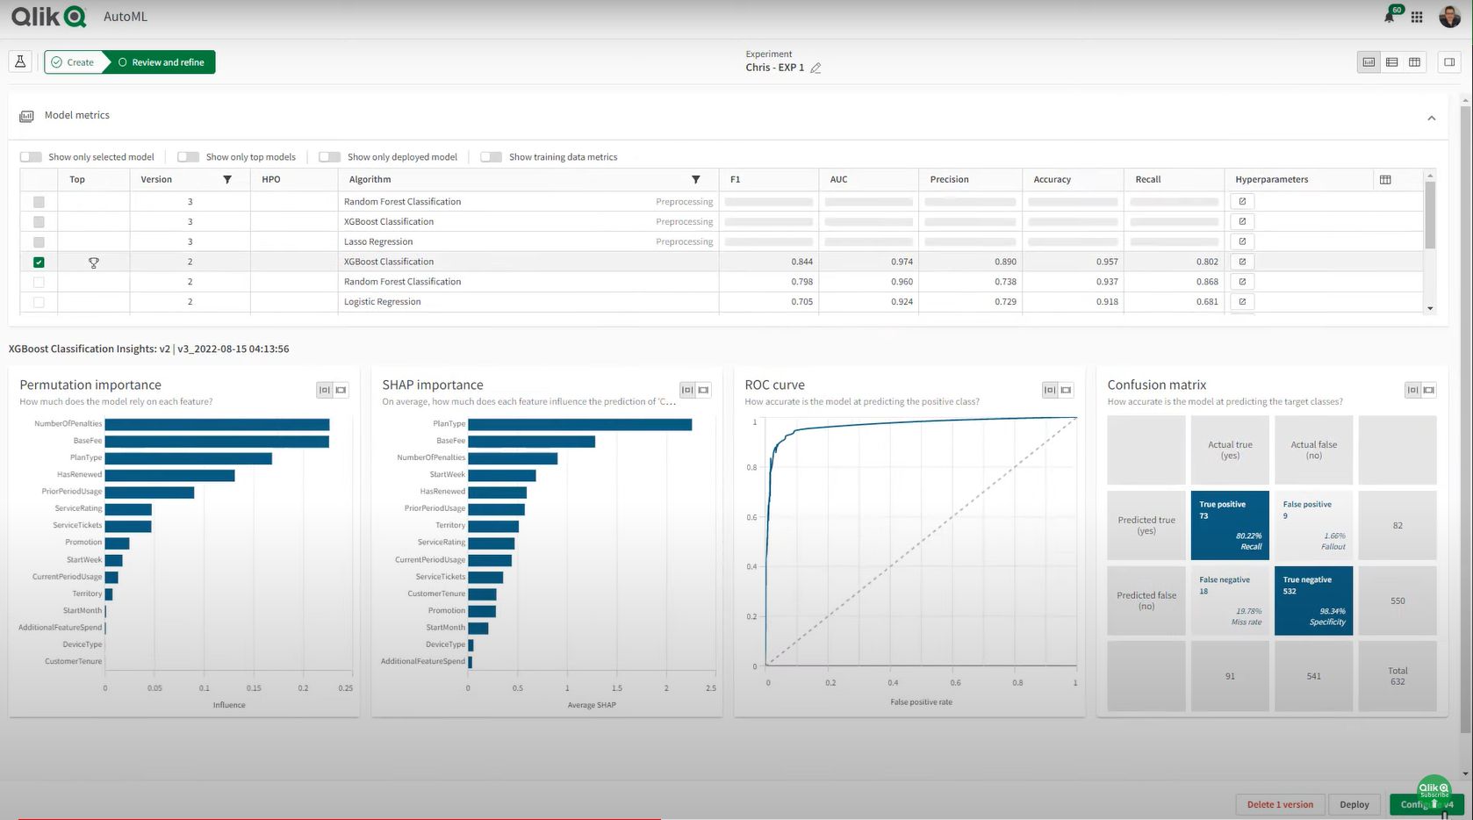Select the Review and refine step

click(x=165, y=61)
